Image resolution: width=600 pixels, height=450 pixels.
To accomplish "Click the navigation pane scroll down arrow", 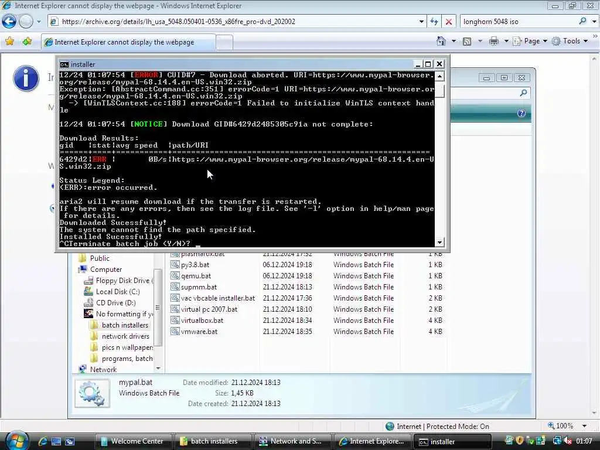I will [x=158, y=368].
